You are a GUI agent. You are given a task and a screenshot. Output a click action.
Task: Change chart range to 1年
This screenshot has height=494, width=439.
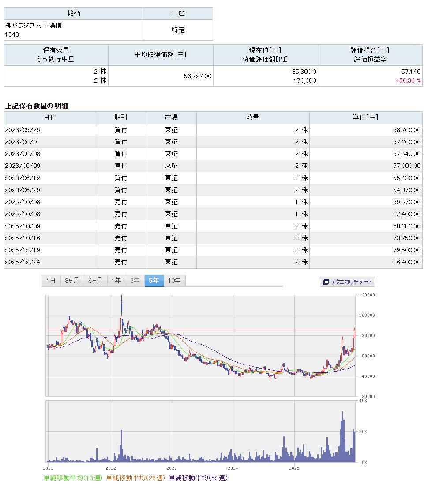tap(116, 281)
